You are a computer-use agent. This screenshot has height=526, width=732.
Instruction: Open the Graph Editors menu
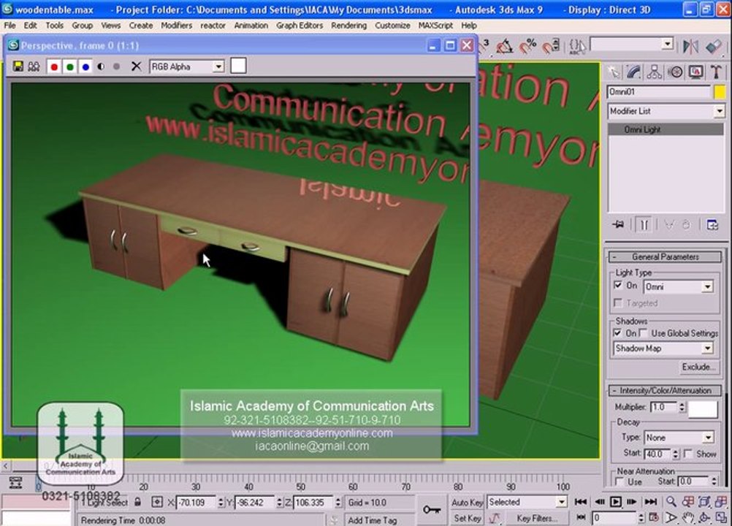300,25
